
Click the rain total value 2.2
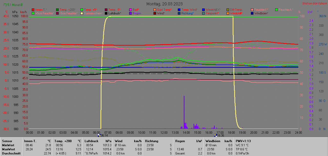click(200, 153)
